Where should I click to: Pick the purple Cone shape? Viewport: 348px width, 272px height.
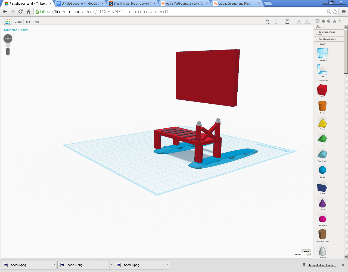[322, 203]
